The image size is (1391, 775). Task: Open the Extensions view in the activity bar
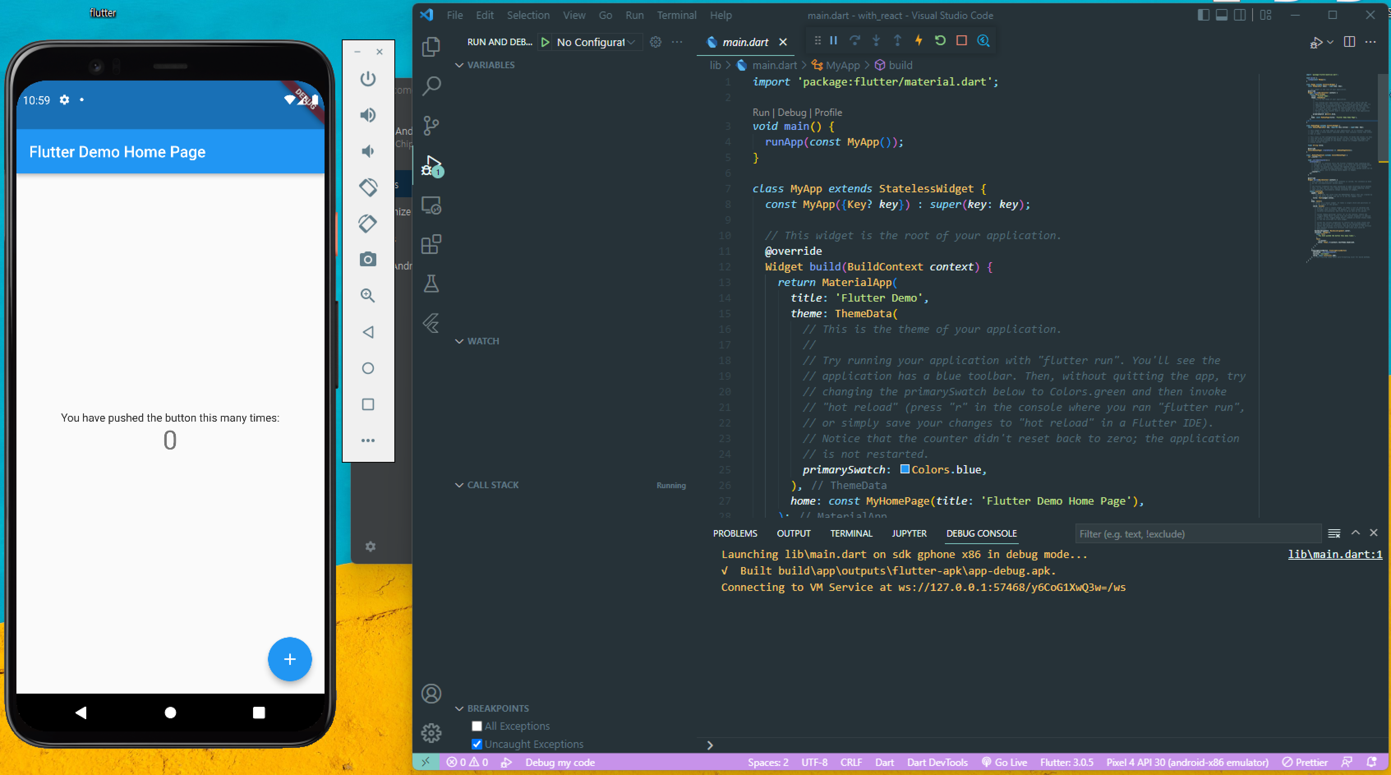point(431,244)
